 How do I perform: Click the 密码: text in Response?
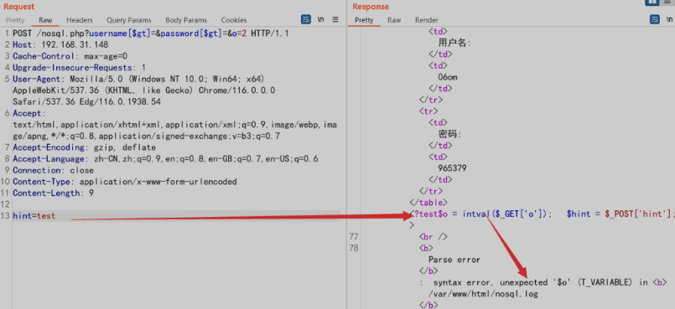pyautogui.click(x=449, y=134)
